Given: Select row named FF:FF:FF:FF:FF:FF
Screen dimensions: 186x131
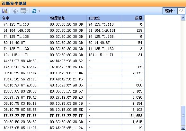Looking at the screenshot, I should 72,116.
